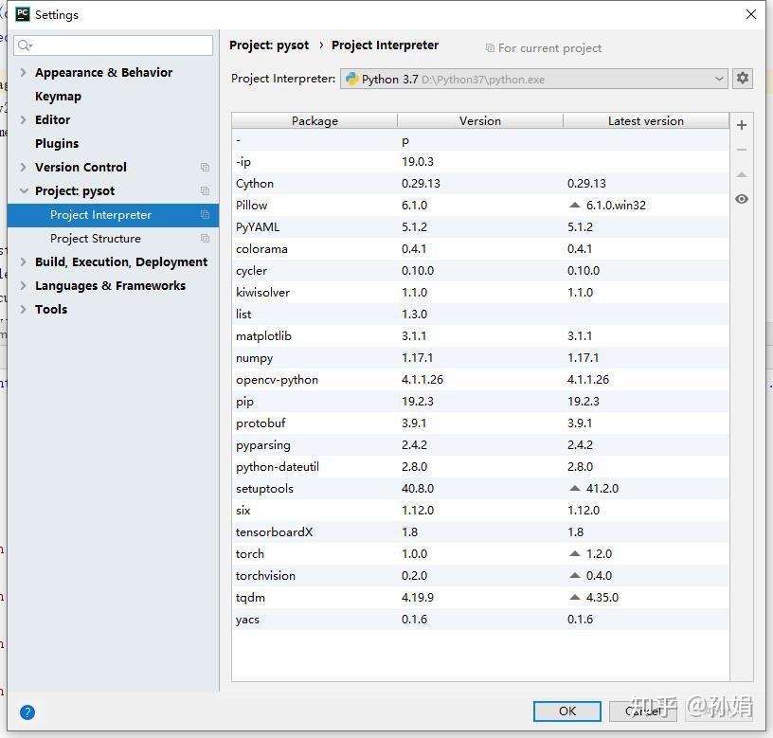Click upgrade arrow in Pillow row
The height and width of the screenshot is (738, 773).
(574, 205)
